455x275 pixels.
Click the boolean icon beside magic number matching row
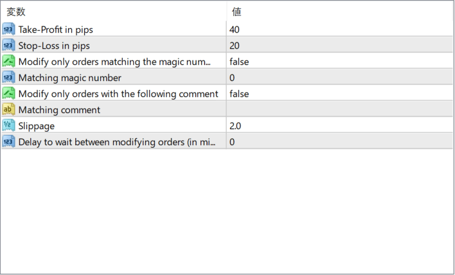pyautogui.click(x=8, y=61)
